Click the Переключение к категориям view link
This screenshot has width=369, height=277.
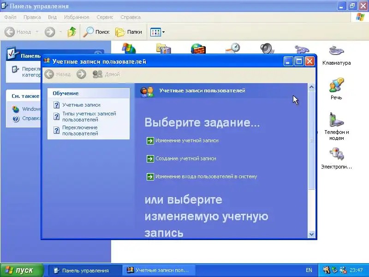click(x=31, y=72)
